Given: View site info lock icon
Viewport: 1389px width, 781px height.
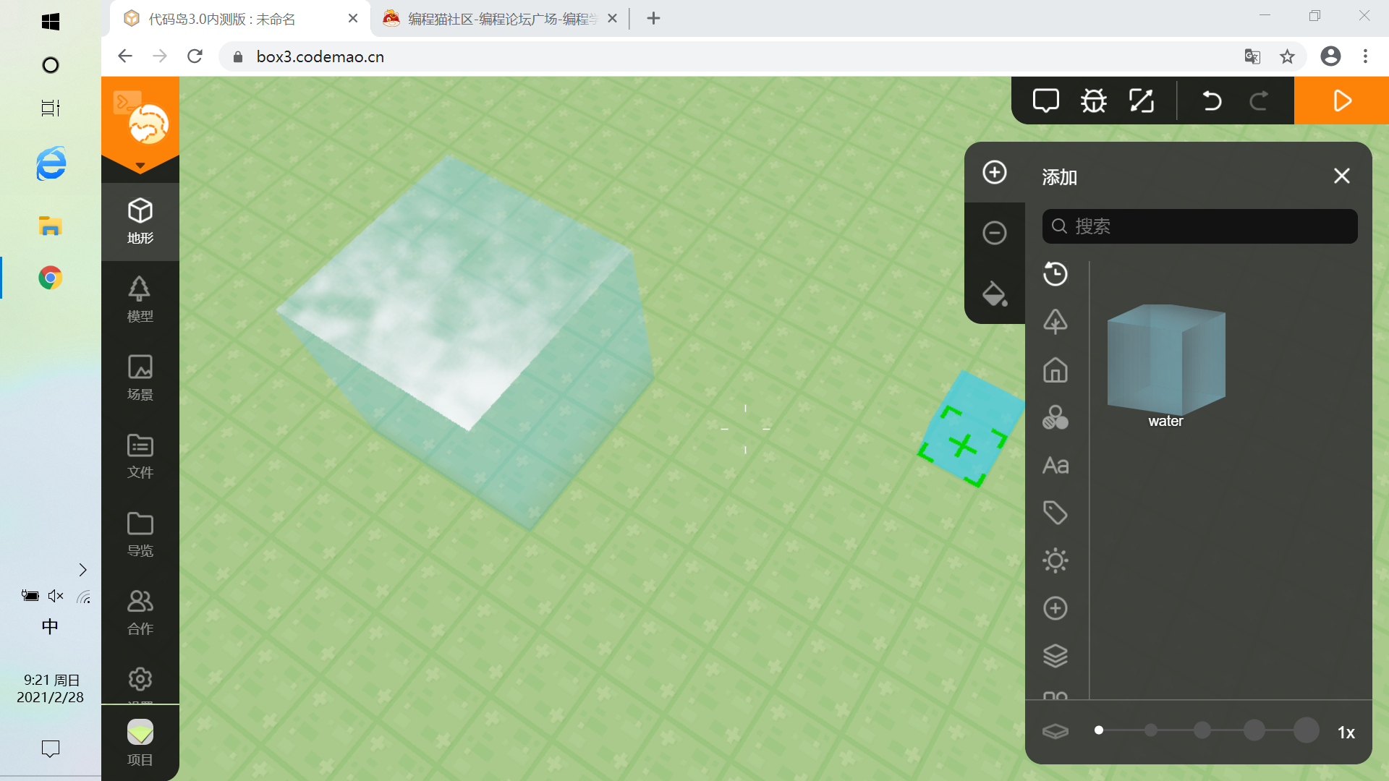Looking at the screenshot, I should [x=237, y=56].
